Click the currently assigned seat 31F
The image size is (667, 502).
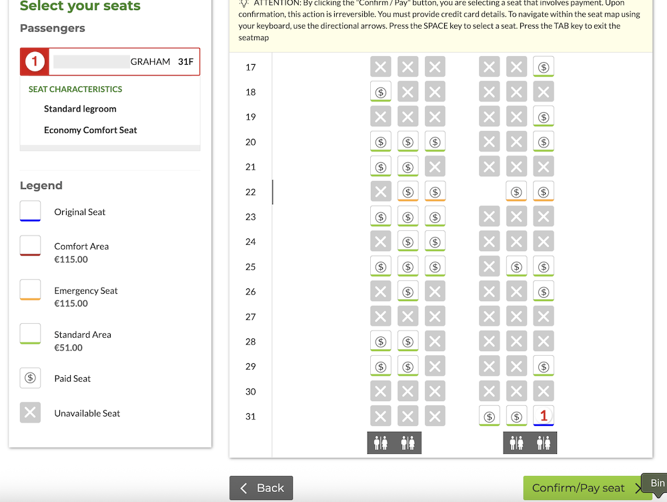(543, 416)
